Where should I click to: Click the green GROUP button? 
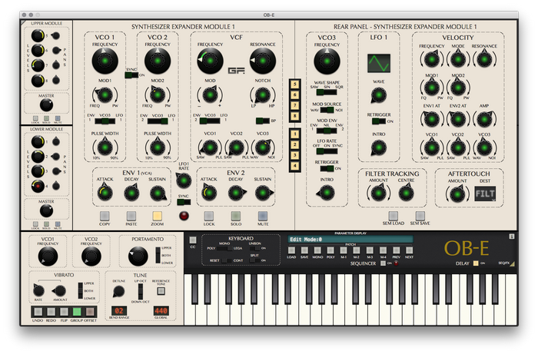pyautogui.click(x=77, y=312)
